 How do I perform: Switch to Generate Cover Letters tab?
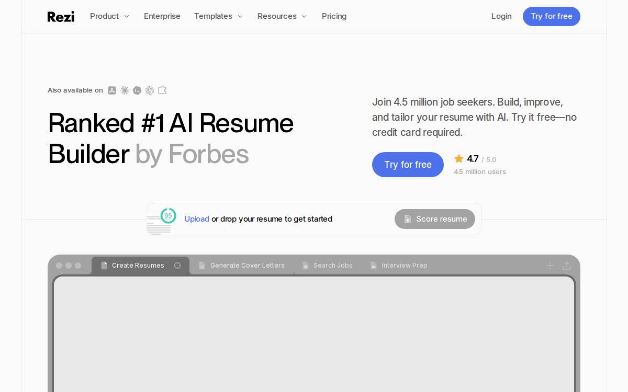click(x=242, y=266)
